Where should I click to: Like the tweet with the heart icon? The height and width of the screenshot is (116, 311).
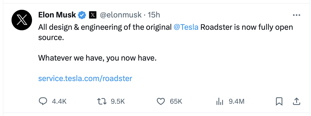coord(161,102)
